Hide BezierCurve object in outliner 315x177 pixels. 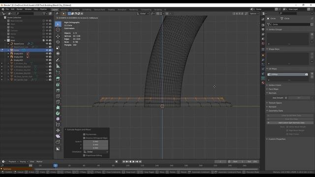point(47,44)
